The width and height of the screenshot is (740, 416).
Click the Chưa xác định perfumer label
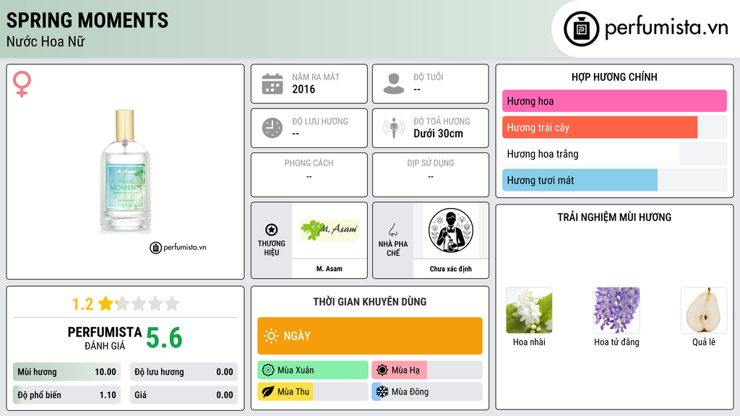pyautogui.click(x=451, y=269)
